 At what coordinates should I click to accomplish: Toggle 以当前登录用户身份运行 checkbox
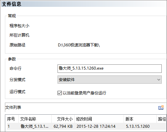tap(60, 93)
